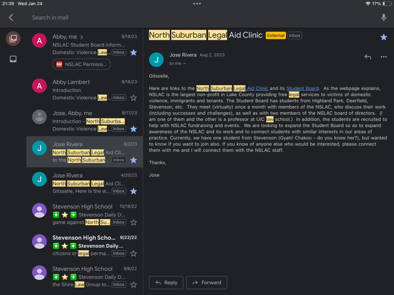Viewport: 394px width, 295px height.
Task: Click the Inbox label on Abby Lambert's Introduction email
Action: (119, 98)
